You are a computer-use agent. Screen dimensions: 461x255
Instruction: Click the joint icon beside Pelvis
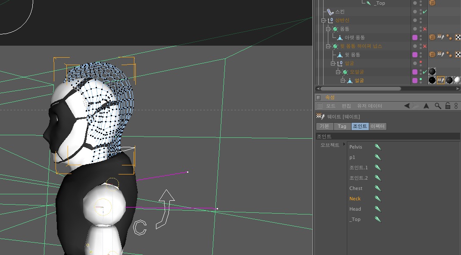coord(377,147)
